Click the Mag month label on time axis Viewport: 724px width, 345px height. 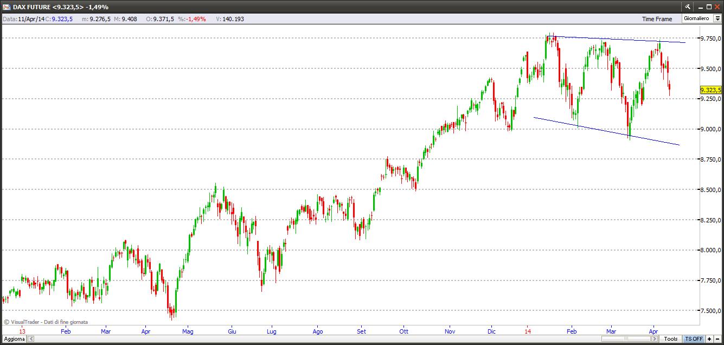tap(188, 331)
